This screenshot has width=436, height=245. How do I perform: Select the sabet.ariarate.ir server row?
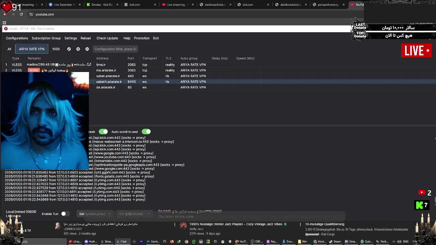[x=174, y=76]
